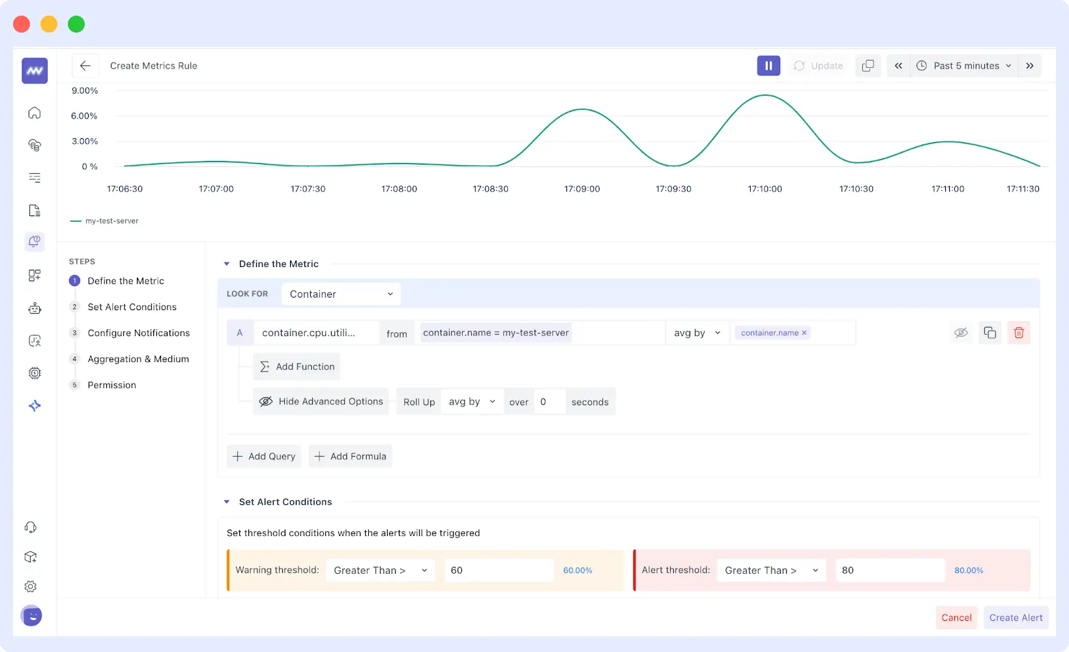
Task: Go to the Set Alert Conditions step
Action: [132, 307]
